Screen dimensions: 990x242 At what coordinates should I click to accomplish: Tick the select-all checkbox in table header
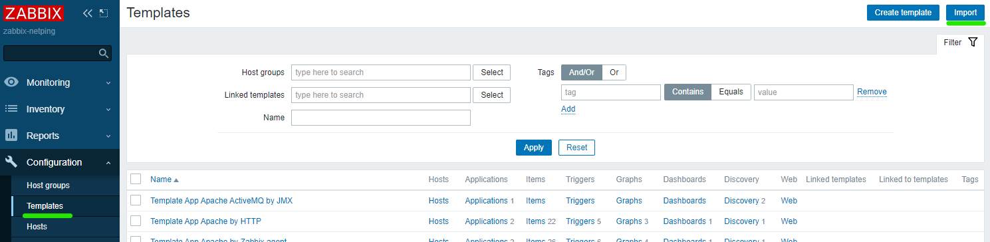[136, 179]
